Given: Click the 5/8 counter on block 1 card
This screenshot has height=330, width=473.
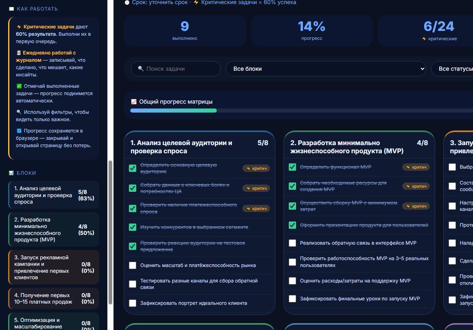Looking at the screenshot, I should click(x=263, y=143).
